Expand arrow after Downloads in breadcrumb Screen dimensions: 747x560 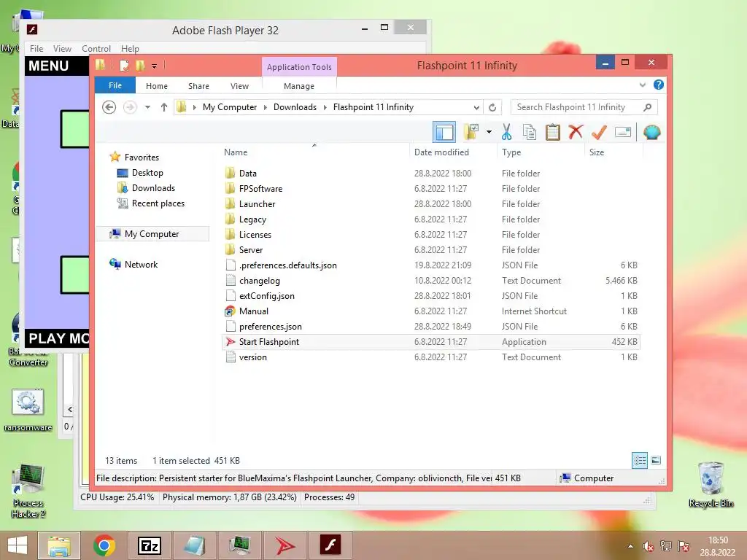tap(325, 107)
